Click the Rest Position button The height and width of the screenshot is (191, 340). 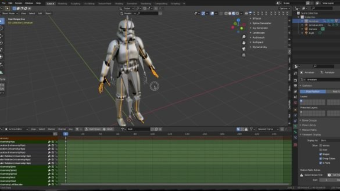click(333, 91)
